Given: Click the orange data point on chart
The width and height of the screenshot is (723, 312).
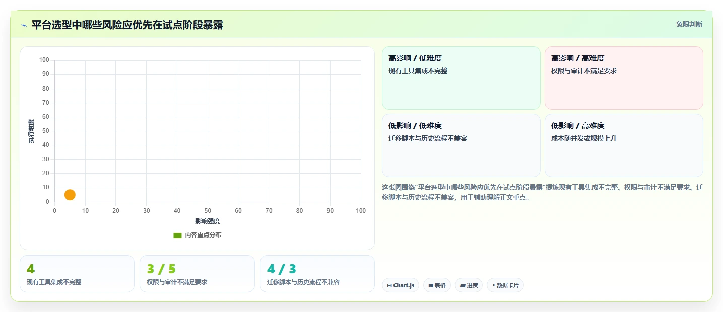Looking at the screenshot, I should (70, 195).
